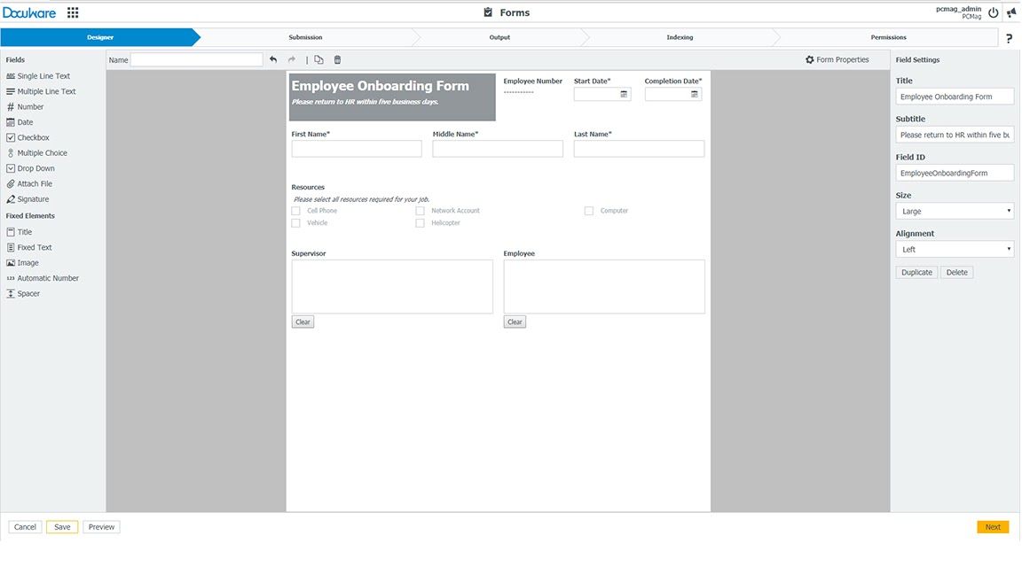Add a Single Line Text field
This screenshot has width=1022, height=574.
(x=38, y=76)
